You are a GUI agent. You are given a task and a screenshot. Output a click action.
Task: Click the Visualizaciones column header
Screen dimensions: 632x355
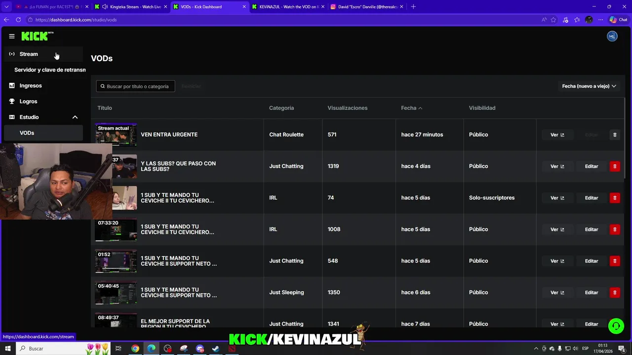pos(348,108)
